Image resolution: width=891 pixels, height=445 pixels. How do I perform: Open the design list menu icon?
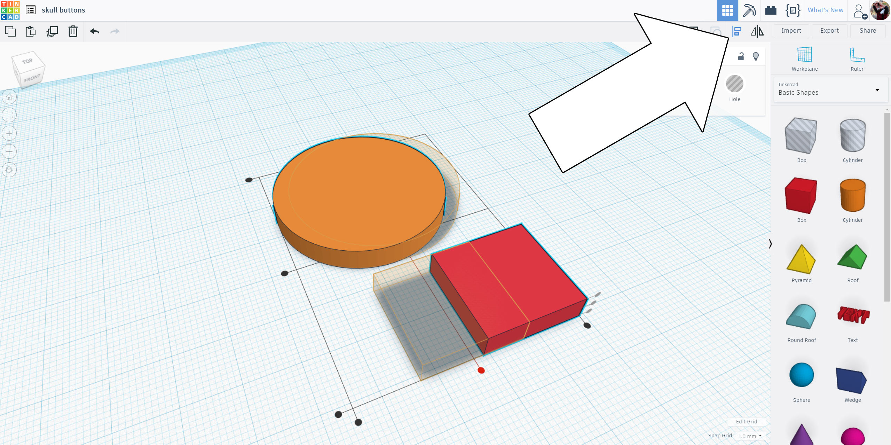point(31,10)
